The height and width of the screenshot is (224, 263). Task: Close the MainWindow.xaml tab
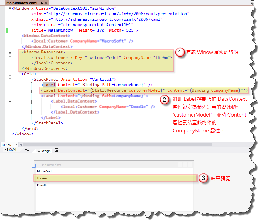tap(46, 3)
